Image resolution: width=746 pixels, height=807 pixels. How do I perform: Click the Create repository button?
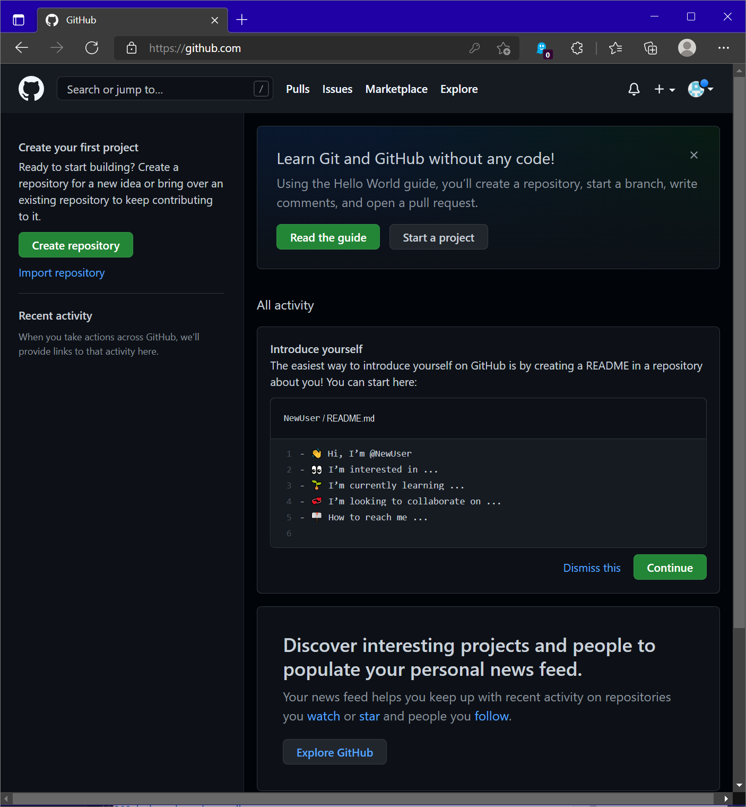click(x=75, y=245)
